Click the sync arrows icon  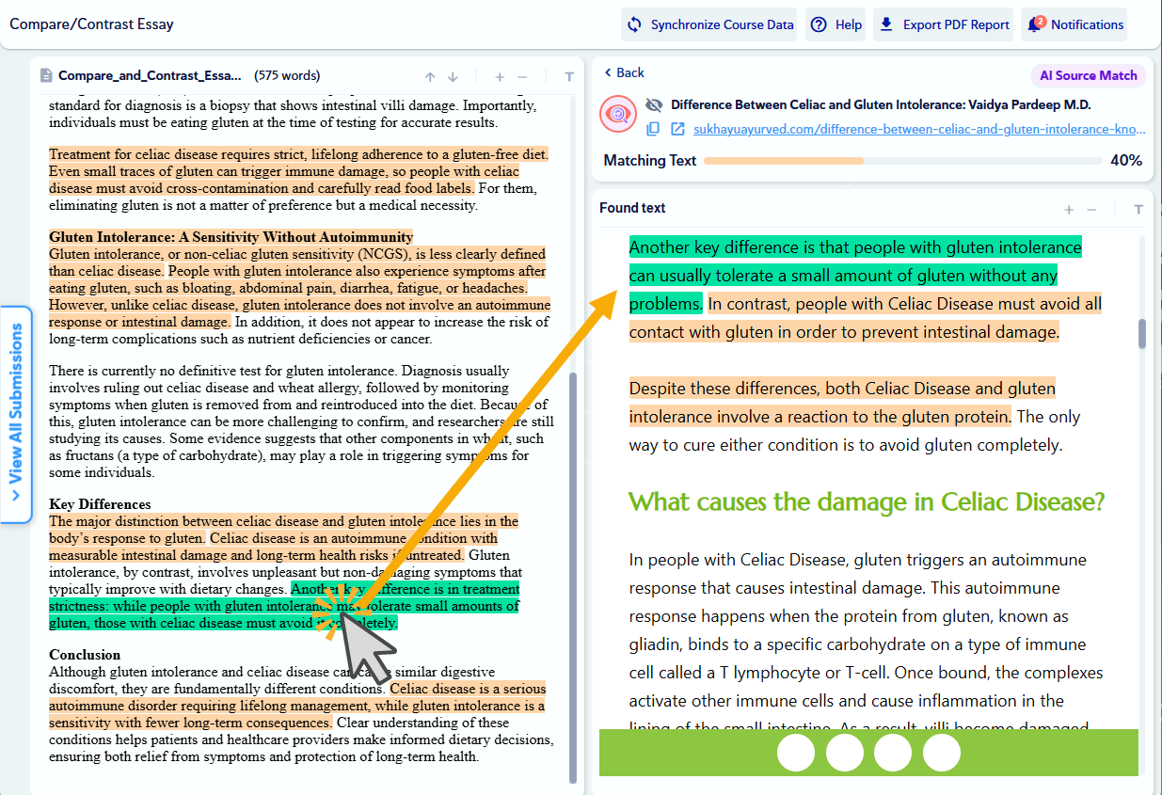(635, 24)
